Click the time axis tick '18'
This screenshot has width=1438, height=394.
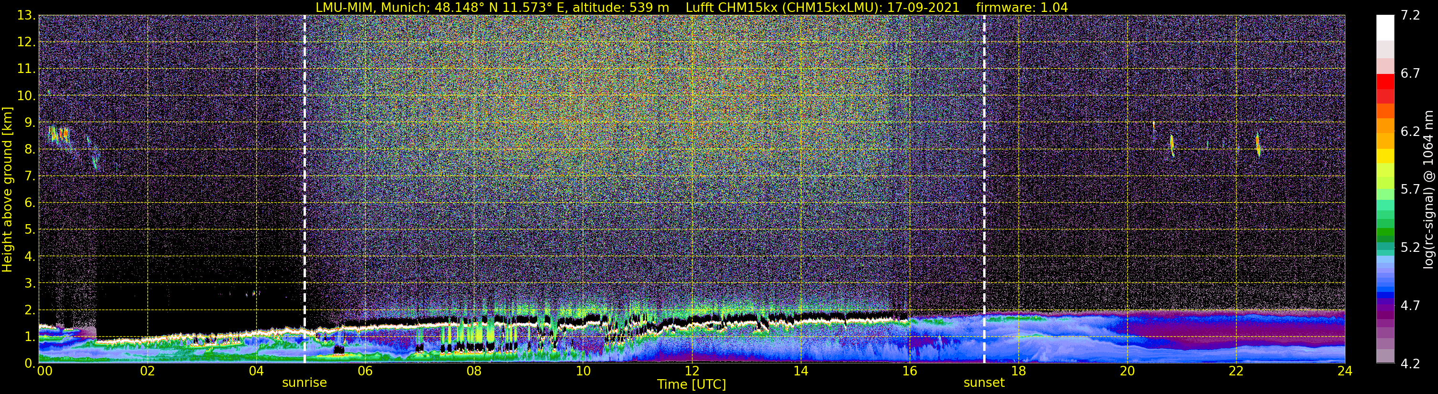(x=1018, y=371)
